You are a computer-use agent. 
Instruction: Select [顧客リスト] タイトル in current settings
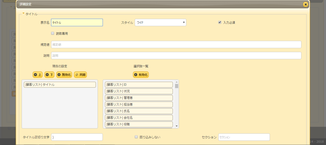click(x=60, y=85)
